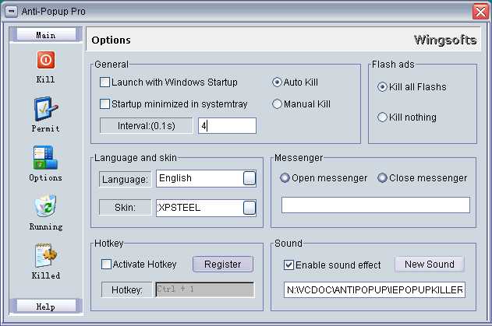Click the Wingsofts brand text
Screen dimensions: 492x326
coord(445,40)
